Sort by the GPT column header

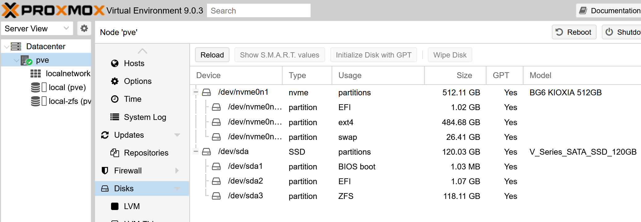505,75
